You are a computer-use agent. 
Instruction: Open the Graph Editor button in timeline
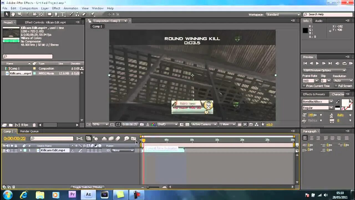[x=134, y=138]
